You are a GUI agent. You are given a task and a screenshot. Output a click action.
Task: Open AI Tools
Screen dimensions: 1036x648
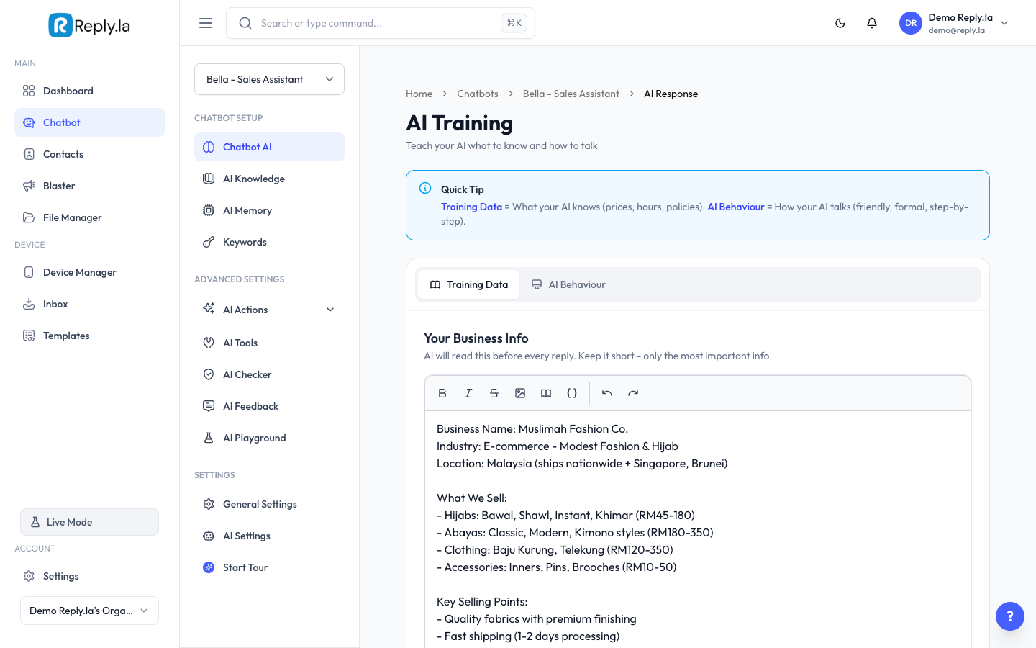coord(269,343)
